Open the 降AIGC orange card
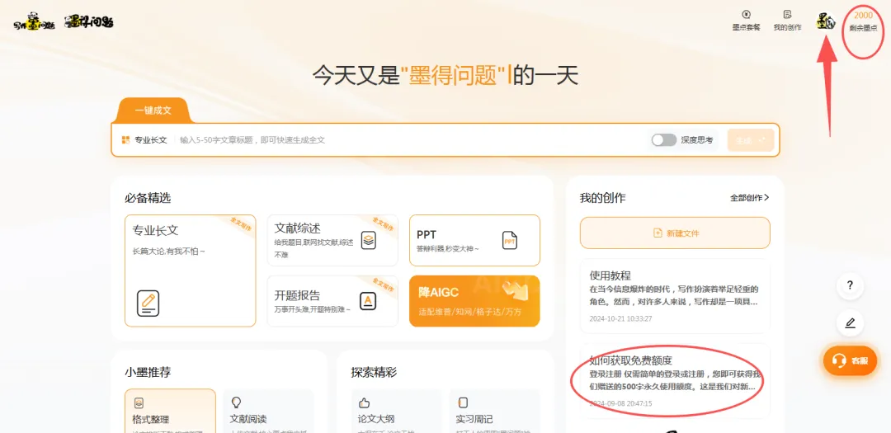This screenshot has width=891, height=433. click(474, 301)
